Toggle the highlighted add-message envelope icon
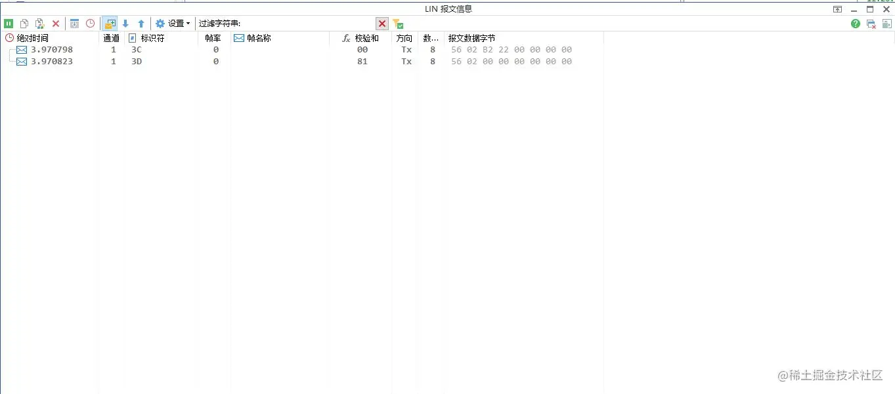This screenshot has height=394, width=895. point(110,24)
